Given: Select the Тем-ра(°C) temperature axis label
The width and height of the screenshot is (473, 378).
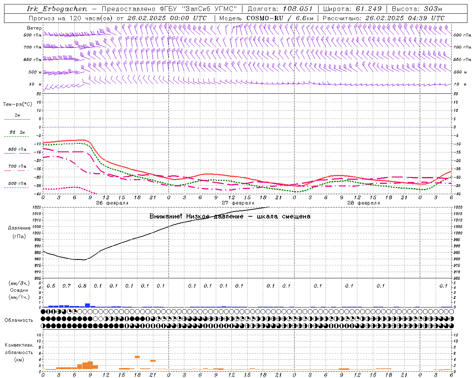Looking at the screenshot, I should (x=17, y=104).
